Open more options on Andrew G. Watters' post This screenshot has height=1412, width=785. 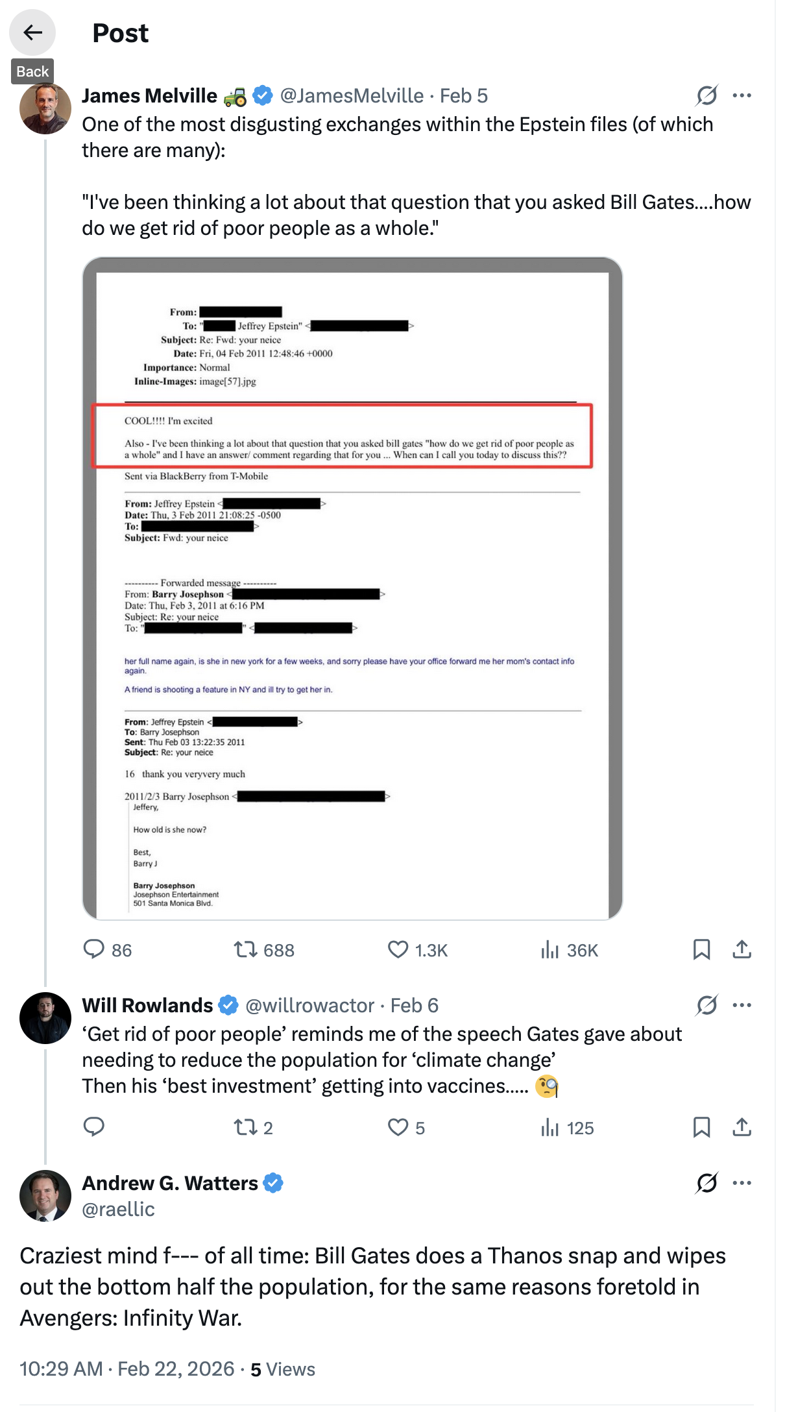point(742,1184)
